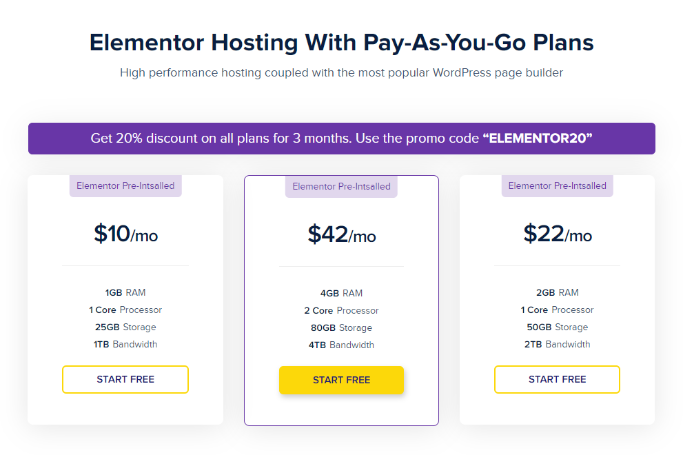The width and height of the screenshot is (683, 455).
Task: Click the 25GB Storage feature
Action: (x=125, y=327)
